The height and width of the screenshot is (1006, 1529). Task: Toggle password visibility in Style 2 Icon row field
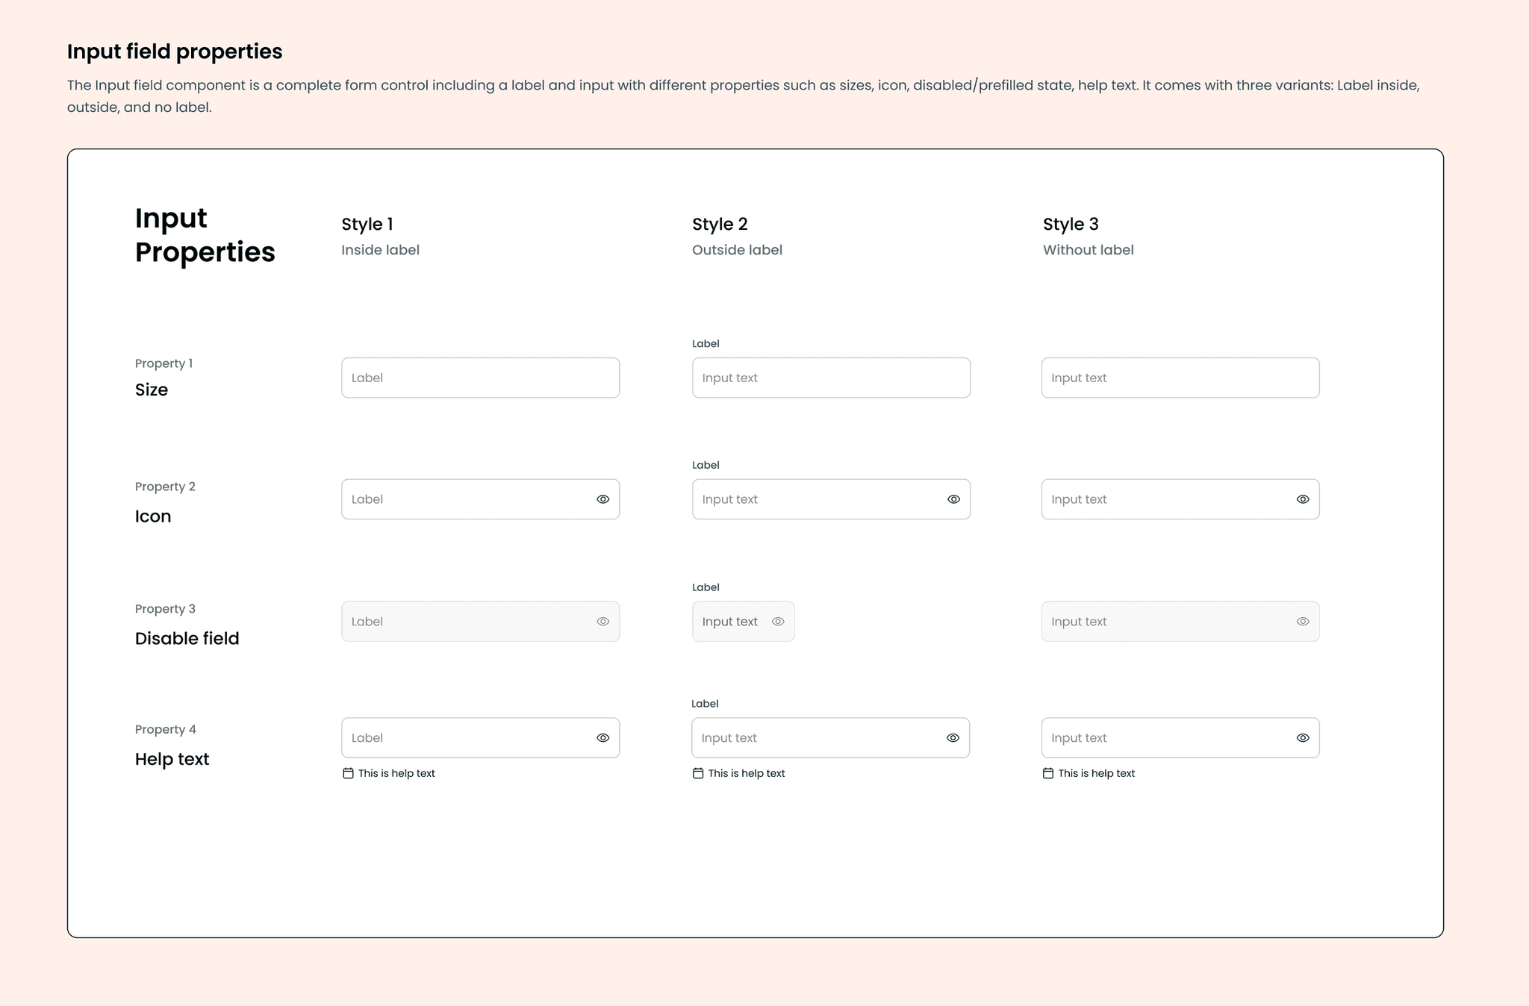click(953, 499)
